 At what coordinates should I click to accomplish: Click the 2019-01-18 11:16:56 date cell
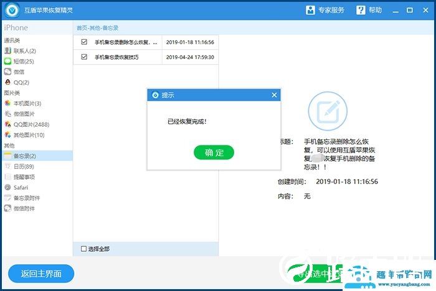point(190,42)
